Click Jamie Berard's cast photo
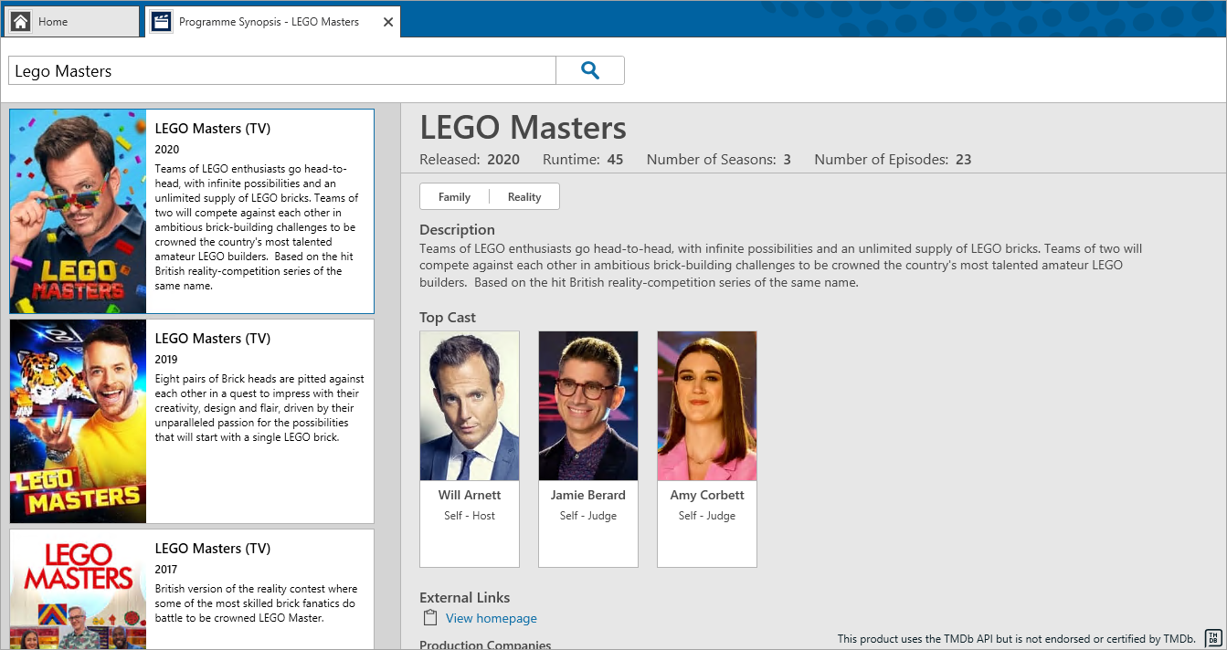1227x650 pixels. [588, 406]
